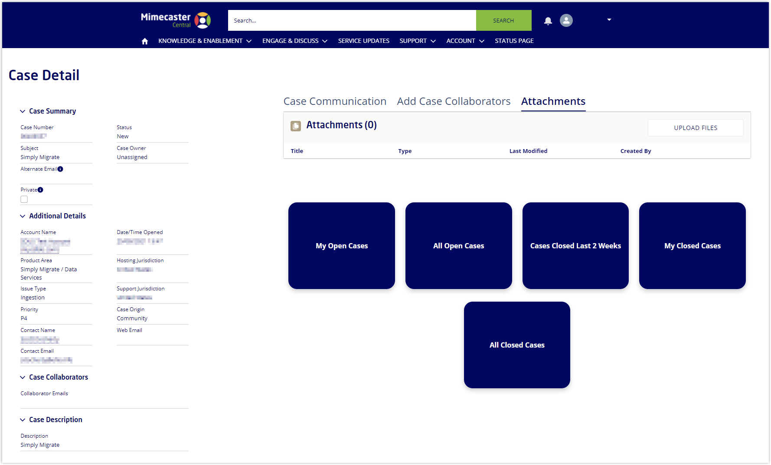Click the Upload Files button
Image resolution: width=771 pixels, height=465 pixels.
[695, 128]
